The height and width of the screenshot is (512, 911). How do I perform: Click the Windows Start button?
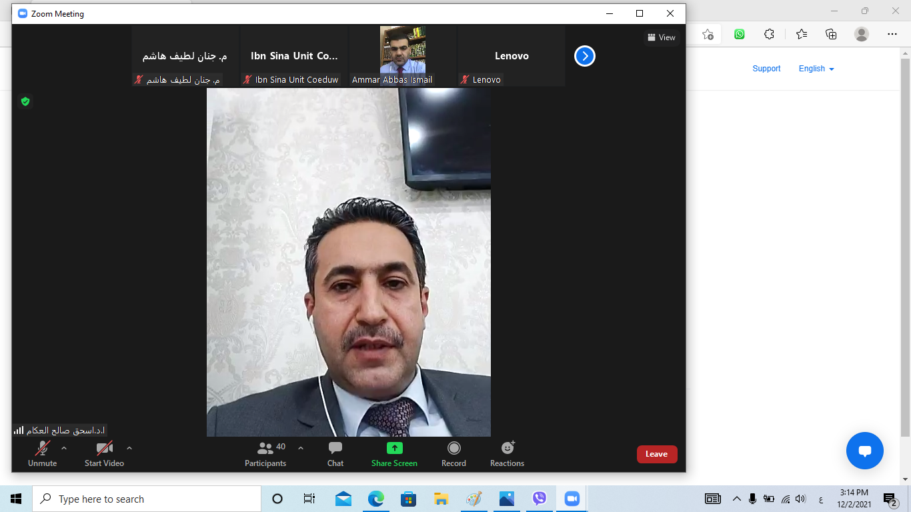tap(16, 499)
